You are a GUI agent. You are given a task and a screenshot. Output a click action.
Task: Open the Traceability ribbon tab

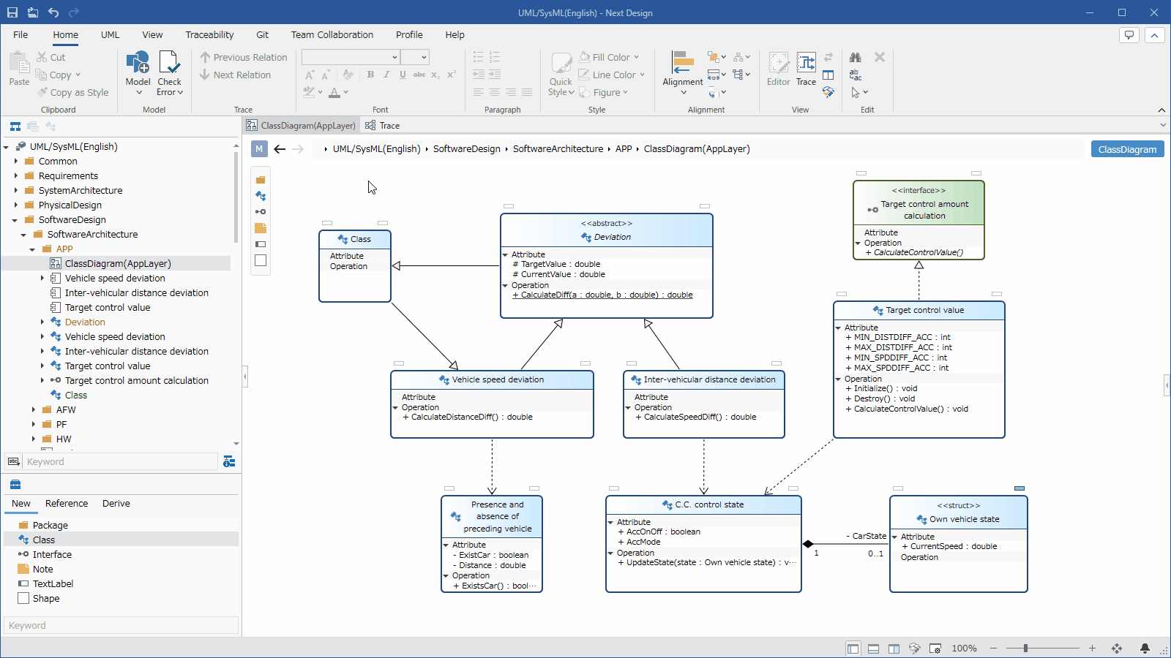[x=209, y=34]
